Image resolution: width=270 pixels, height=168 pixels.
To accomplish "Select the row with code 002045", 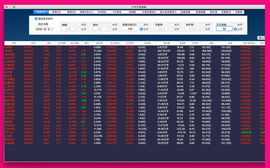I will click(x=134, y=55).
